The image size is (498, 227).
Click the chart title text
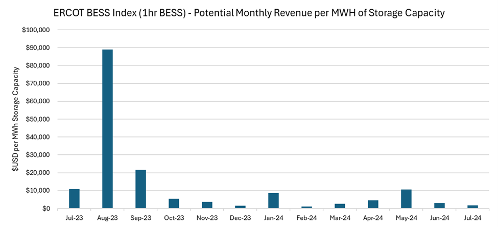point(249,13)
